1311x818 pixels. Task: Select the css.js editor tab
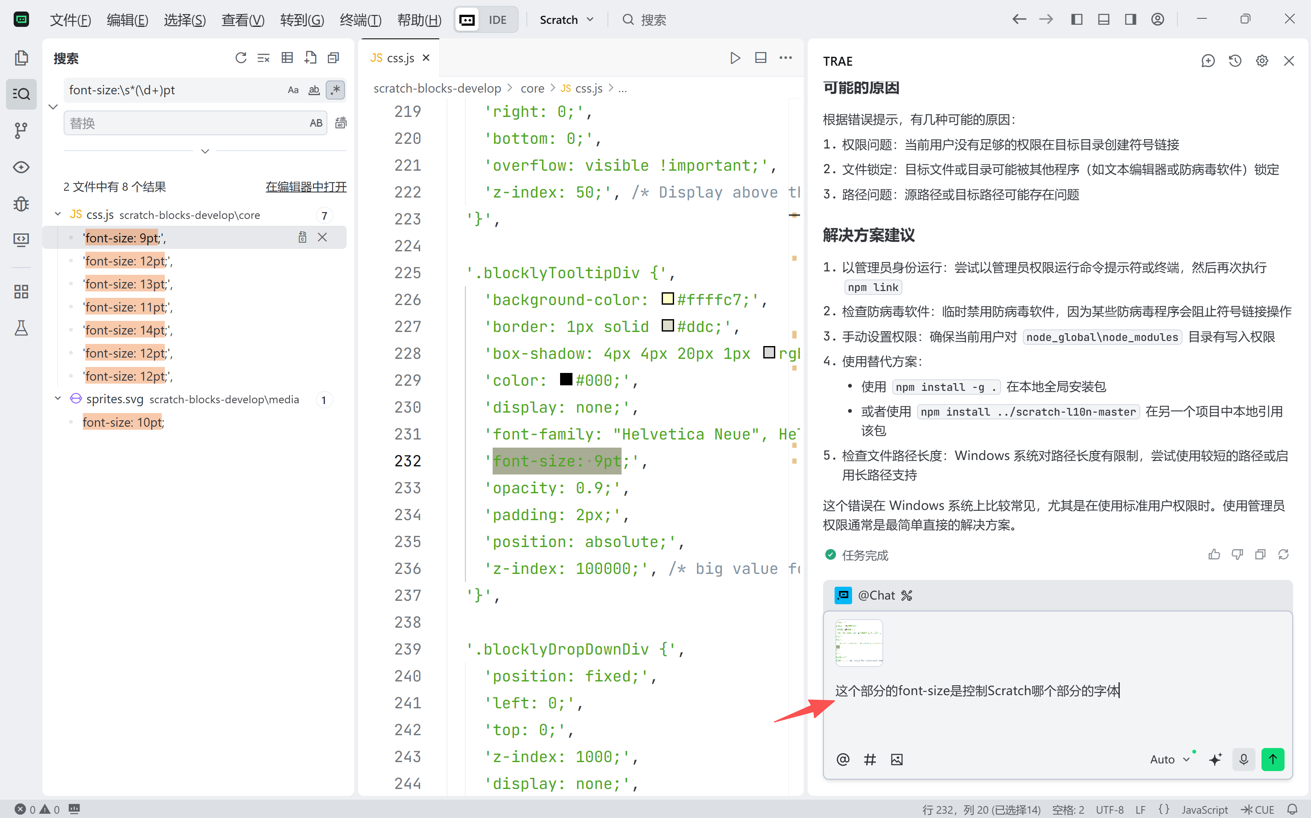pyautogui.click(x=400, y=58)
